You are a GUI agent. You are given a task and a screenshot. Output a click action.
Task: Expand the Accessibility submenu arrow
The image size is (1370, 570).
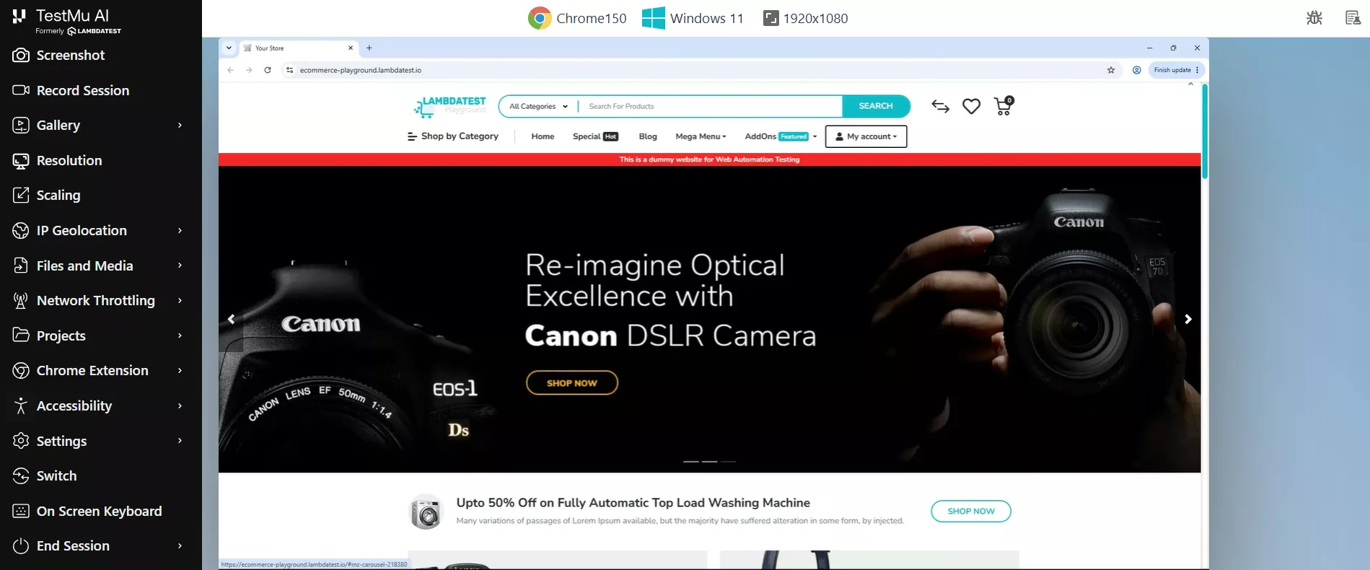pyautogui.click(x=180, y=405)
